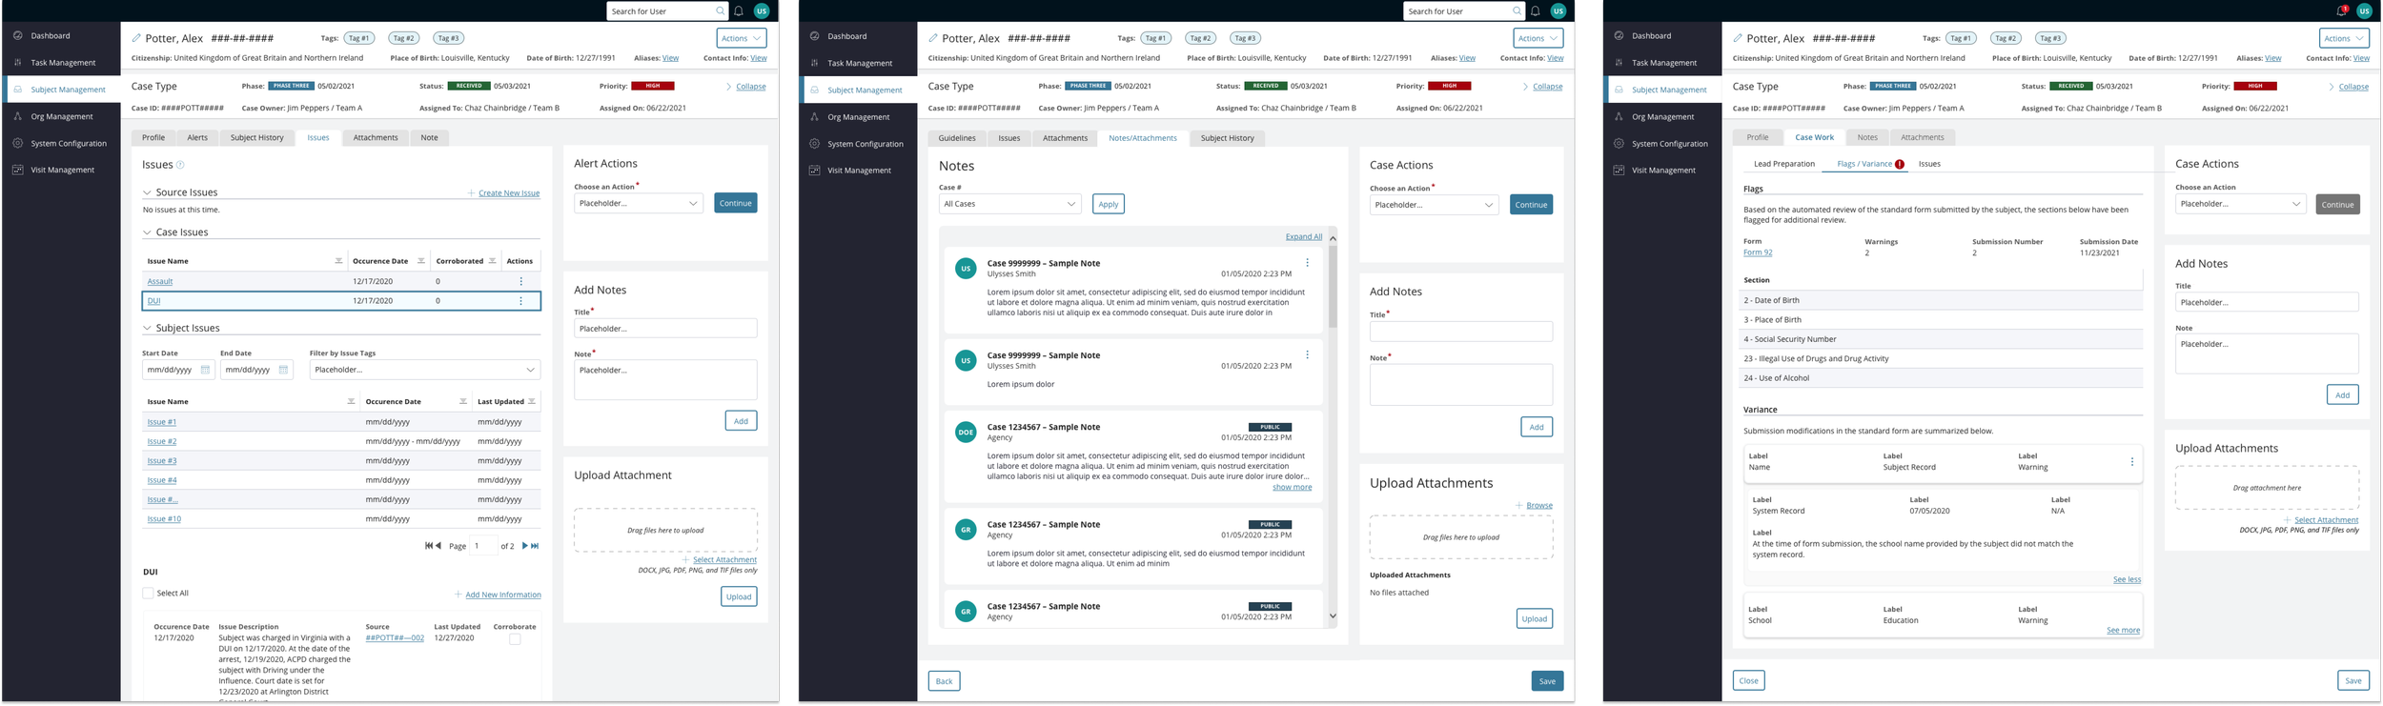The width and height of the screenshot is (2383, 706).
Task: Go to the next page of Subject Issues
Action: (524, 546)
